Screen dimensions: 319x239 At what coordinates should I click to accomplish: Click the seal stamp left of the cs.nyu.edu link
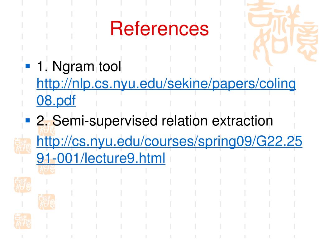pyautogui.click(x=22, y=146)
